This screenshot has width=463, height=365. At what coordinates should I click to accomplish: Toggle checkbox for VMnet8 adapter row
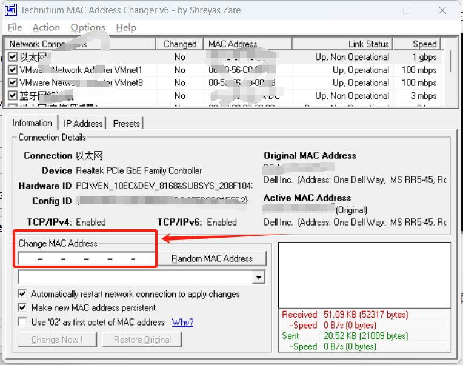point(12,82)
